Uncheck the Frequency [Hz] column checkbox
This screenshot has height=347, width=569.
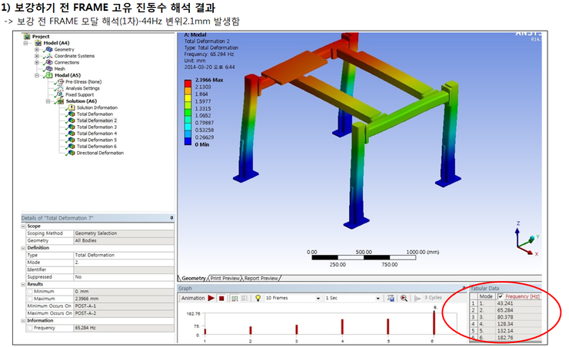[501, 296]
